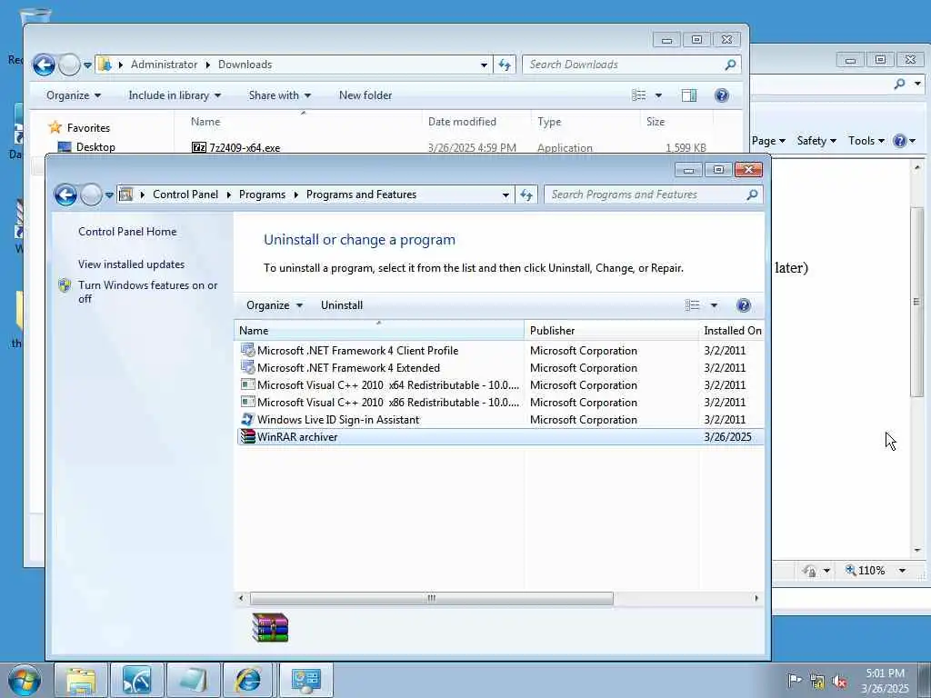Select Visual C++ 2010 x86 Redistributable
The width and height of the screenshot is (931, 698).
(500, 402)
